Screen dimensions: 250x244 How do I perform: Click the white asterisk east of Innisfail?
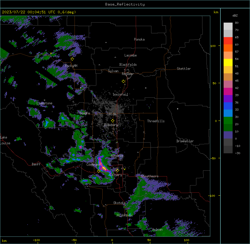[x=146, y=88]
